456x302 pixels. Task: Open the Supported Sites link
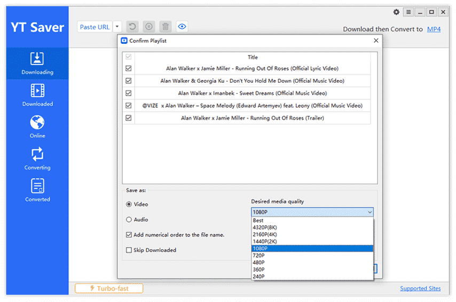click(420, 289)
